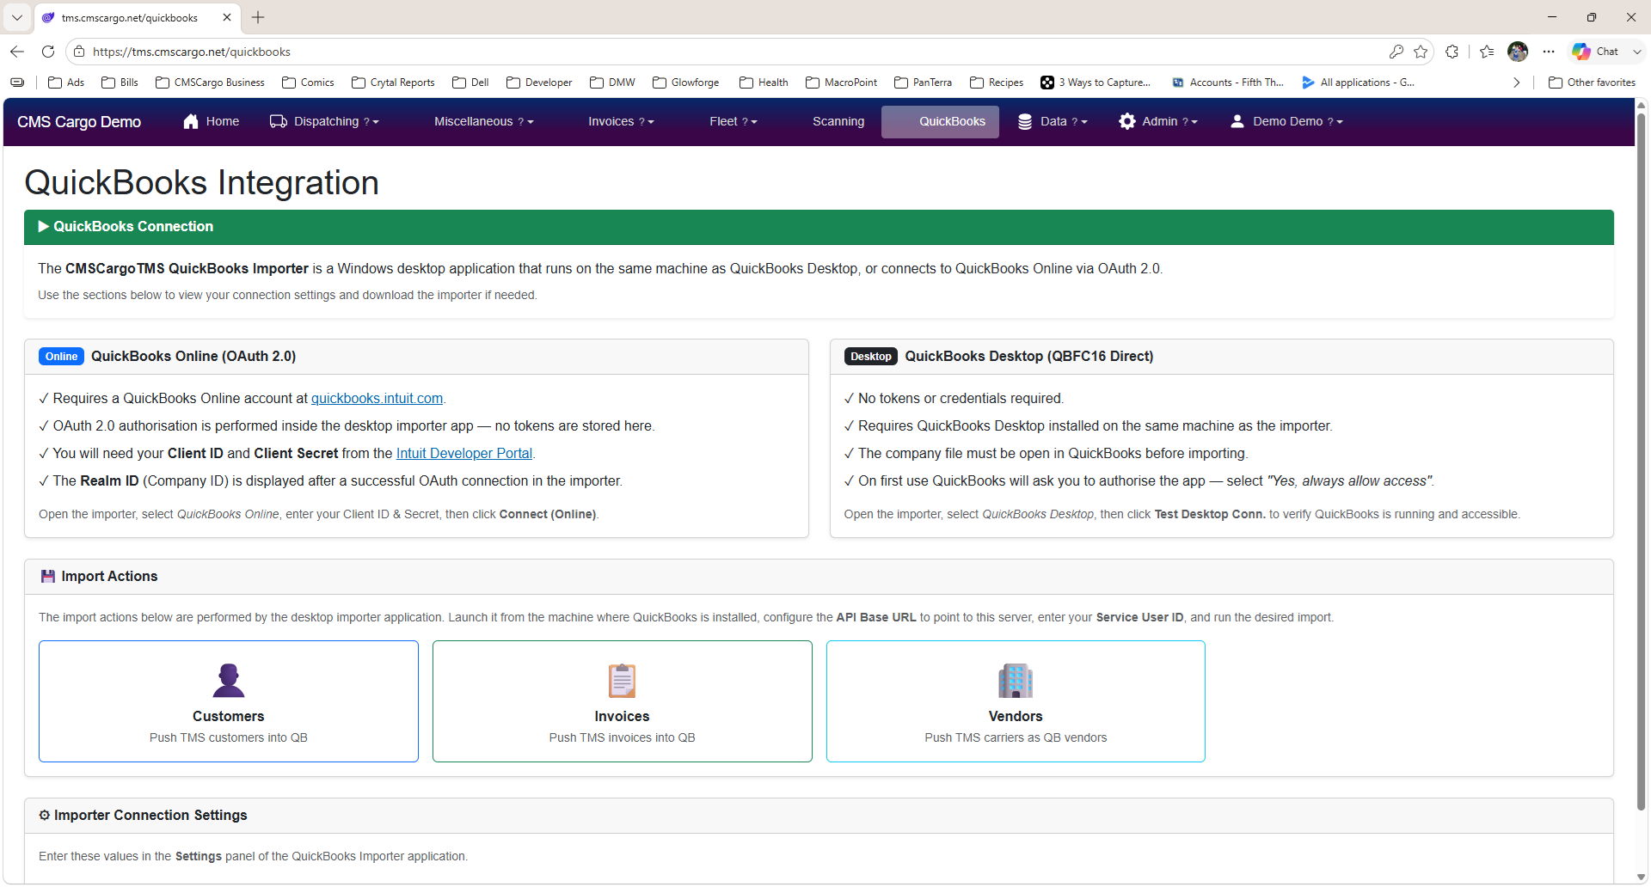
Task: Click the Invoices import card
Action: [x=623, y=701]
